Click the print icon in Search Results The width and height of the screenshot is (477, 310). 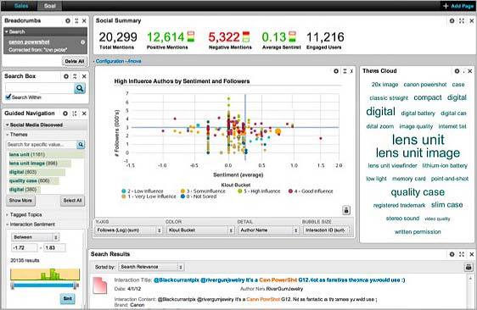[469, 267]
